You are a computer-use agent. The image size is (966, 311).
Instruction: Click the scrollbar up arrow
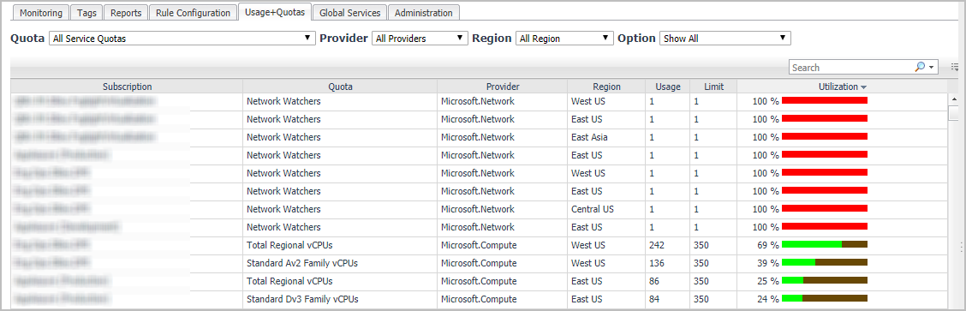(x=954, y=99)
